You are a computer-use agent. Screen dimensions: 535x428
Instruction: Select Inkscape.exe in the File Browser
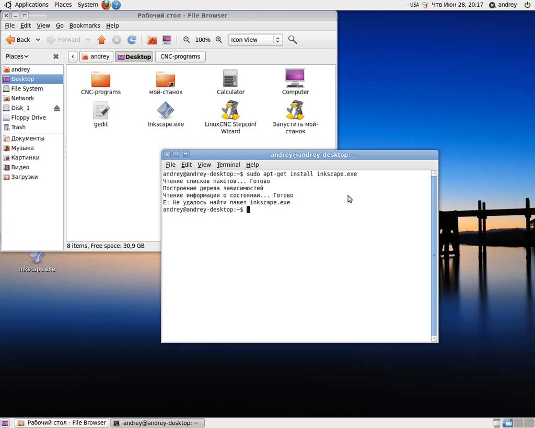point(166,114)
